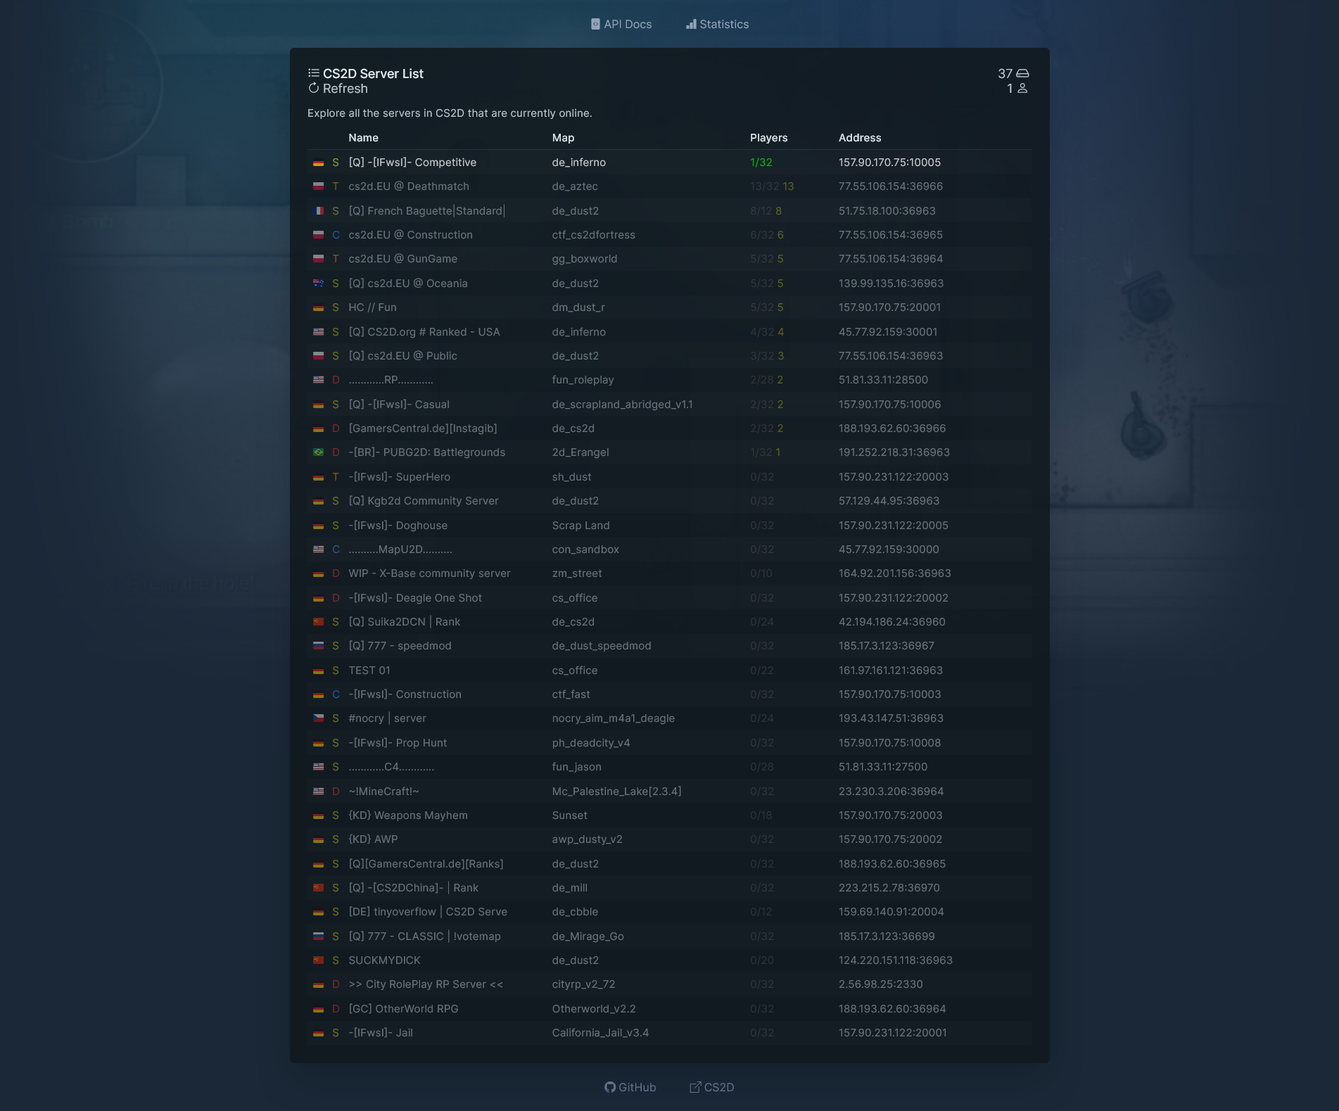Click the German flag on the Competitive server row
Image resolution: width=1339 pixels, height=1111 pixels.
[x=318, y=163]
